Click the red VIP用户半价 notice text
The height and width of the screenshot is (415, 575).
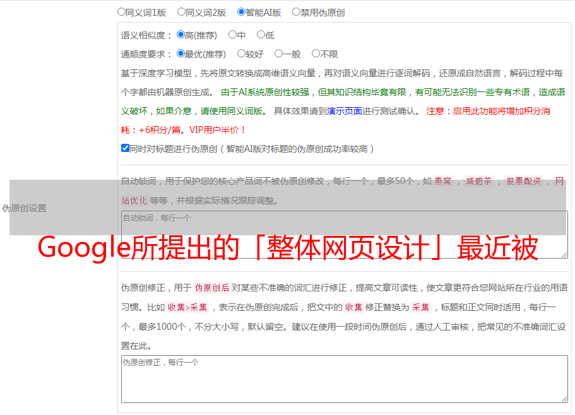(217, 130)
